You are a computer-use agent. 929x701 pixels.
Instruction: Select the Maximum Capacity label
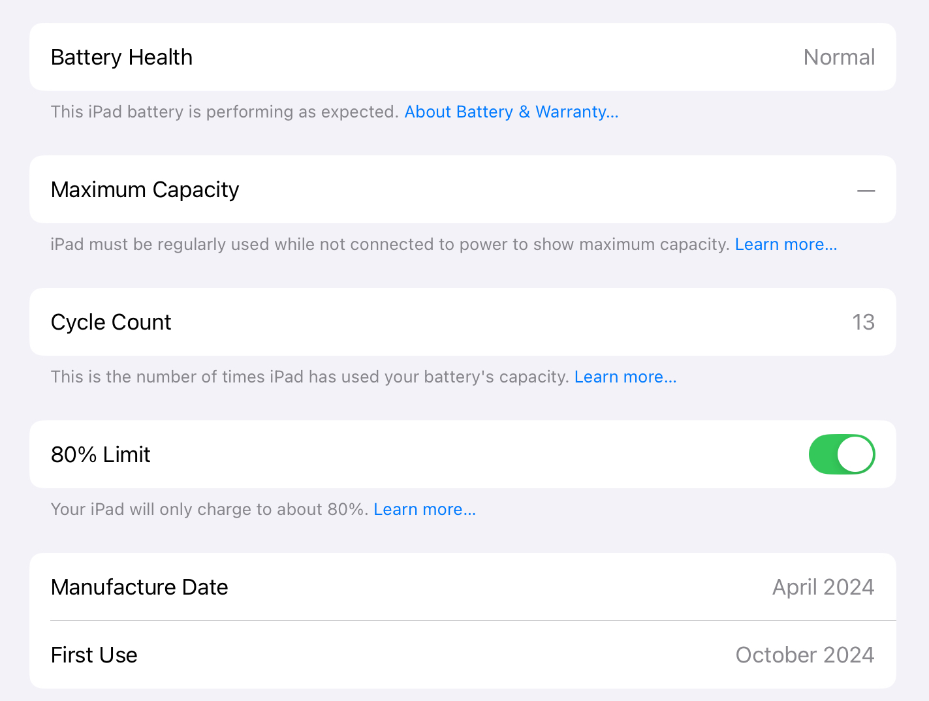145,190
